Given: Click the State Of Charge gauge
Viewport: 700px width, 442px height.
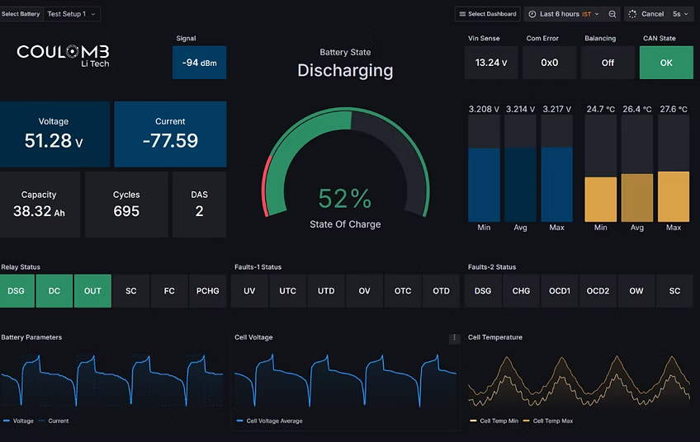Looking at the screenshot, I should point(345,173).
